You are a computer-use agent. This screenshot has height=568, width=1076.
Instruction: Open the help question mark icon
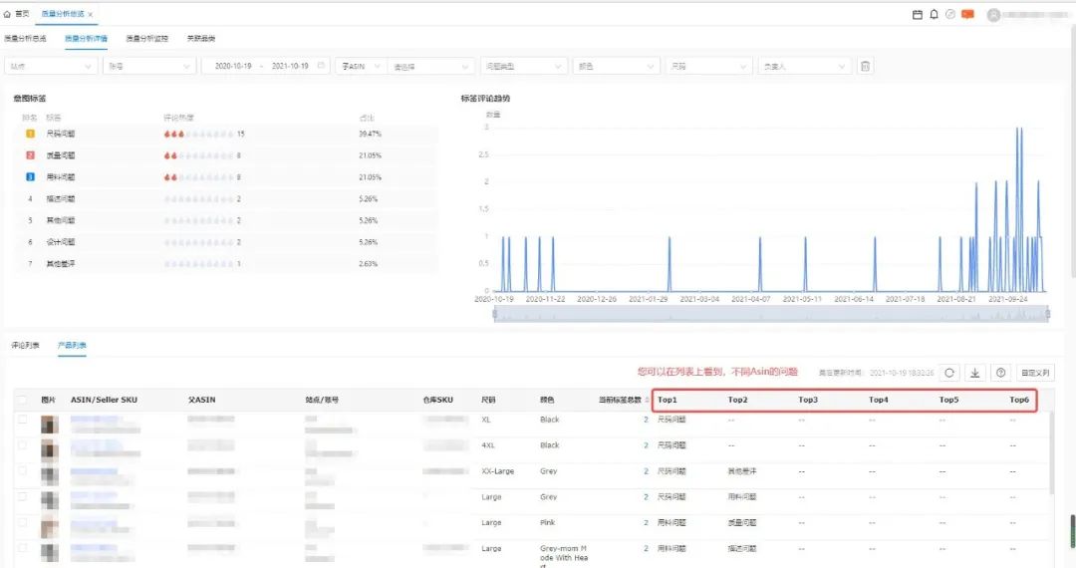[1001, 373]
